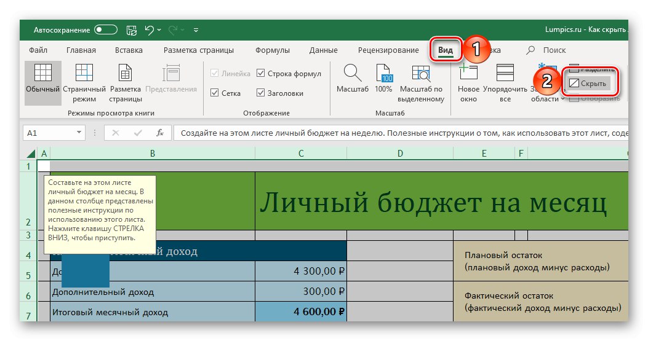Set zoom to 100% icon
Screen dimensions: 648x341
(x=383, y=79)
